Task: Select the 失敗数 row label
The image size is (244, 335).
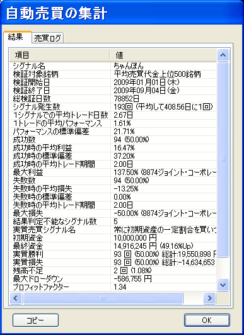Action: (x=24, y=181)
